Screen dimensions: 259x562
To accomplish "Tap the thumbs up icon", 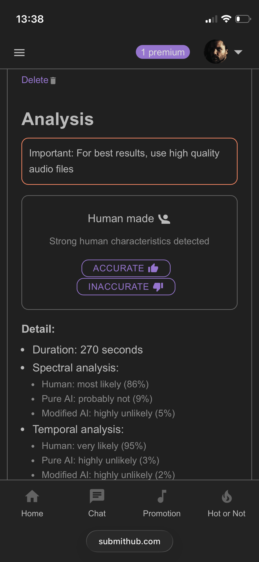I will [153, 268].
